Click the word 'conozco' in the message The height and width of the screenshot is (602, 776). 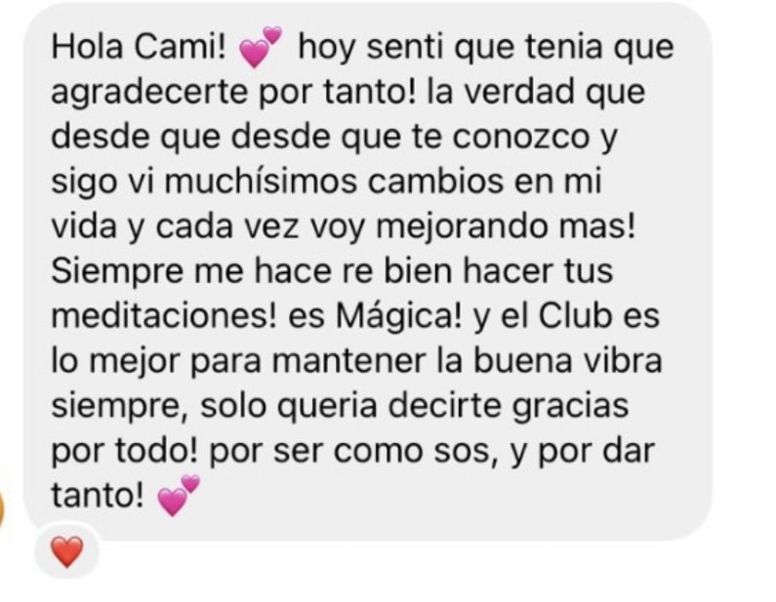(521, 138)
